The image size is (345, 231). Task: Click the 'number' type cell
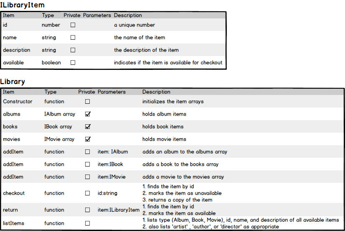pyautogui.click(x=51, y=25)
